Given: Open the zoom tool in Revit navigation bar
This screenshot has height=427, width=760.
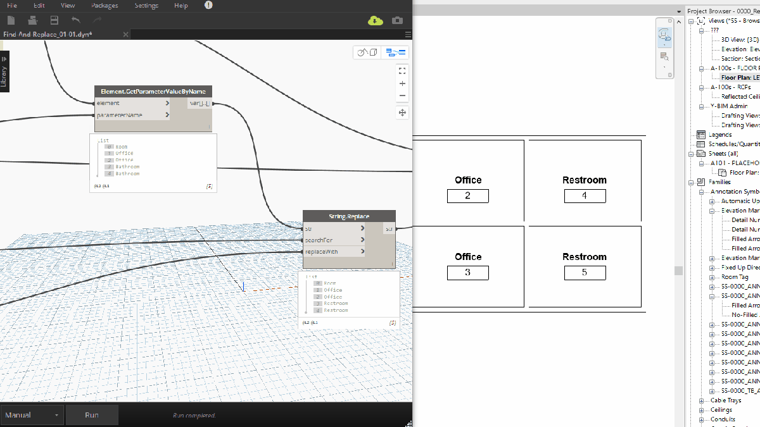Looking at the screenshot, I should [664, 57].
